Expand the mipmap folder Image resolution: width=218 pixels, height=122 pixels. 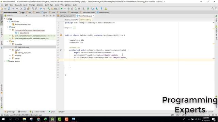10,56
